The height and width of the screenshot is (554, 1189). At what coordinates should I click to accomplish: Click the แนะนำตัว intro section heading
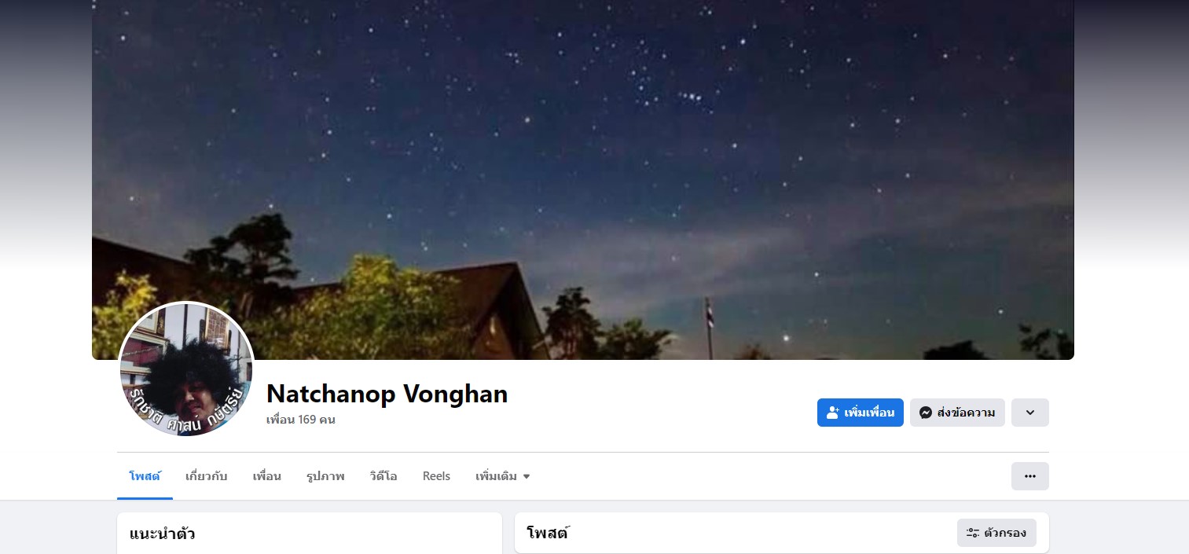click(163, 534)
